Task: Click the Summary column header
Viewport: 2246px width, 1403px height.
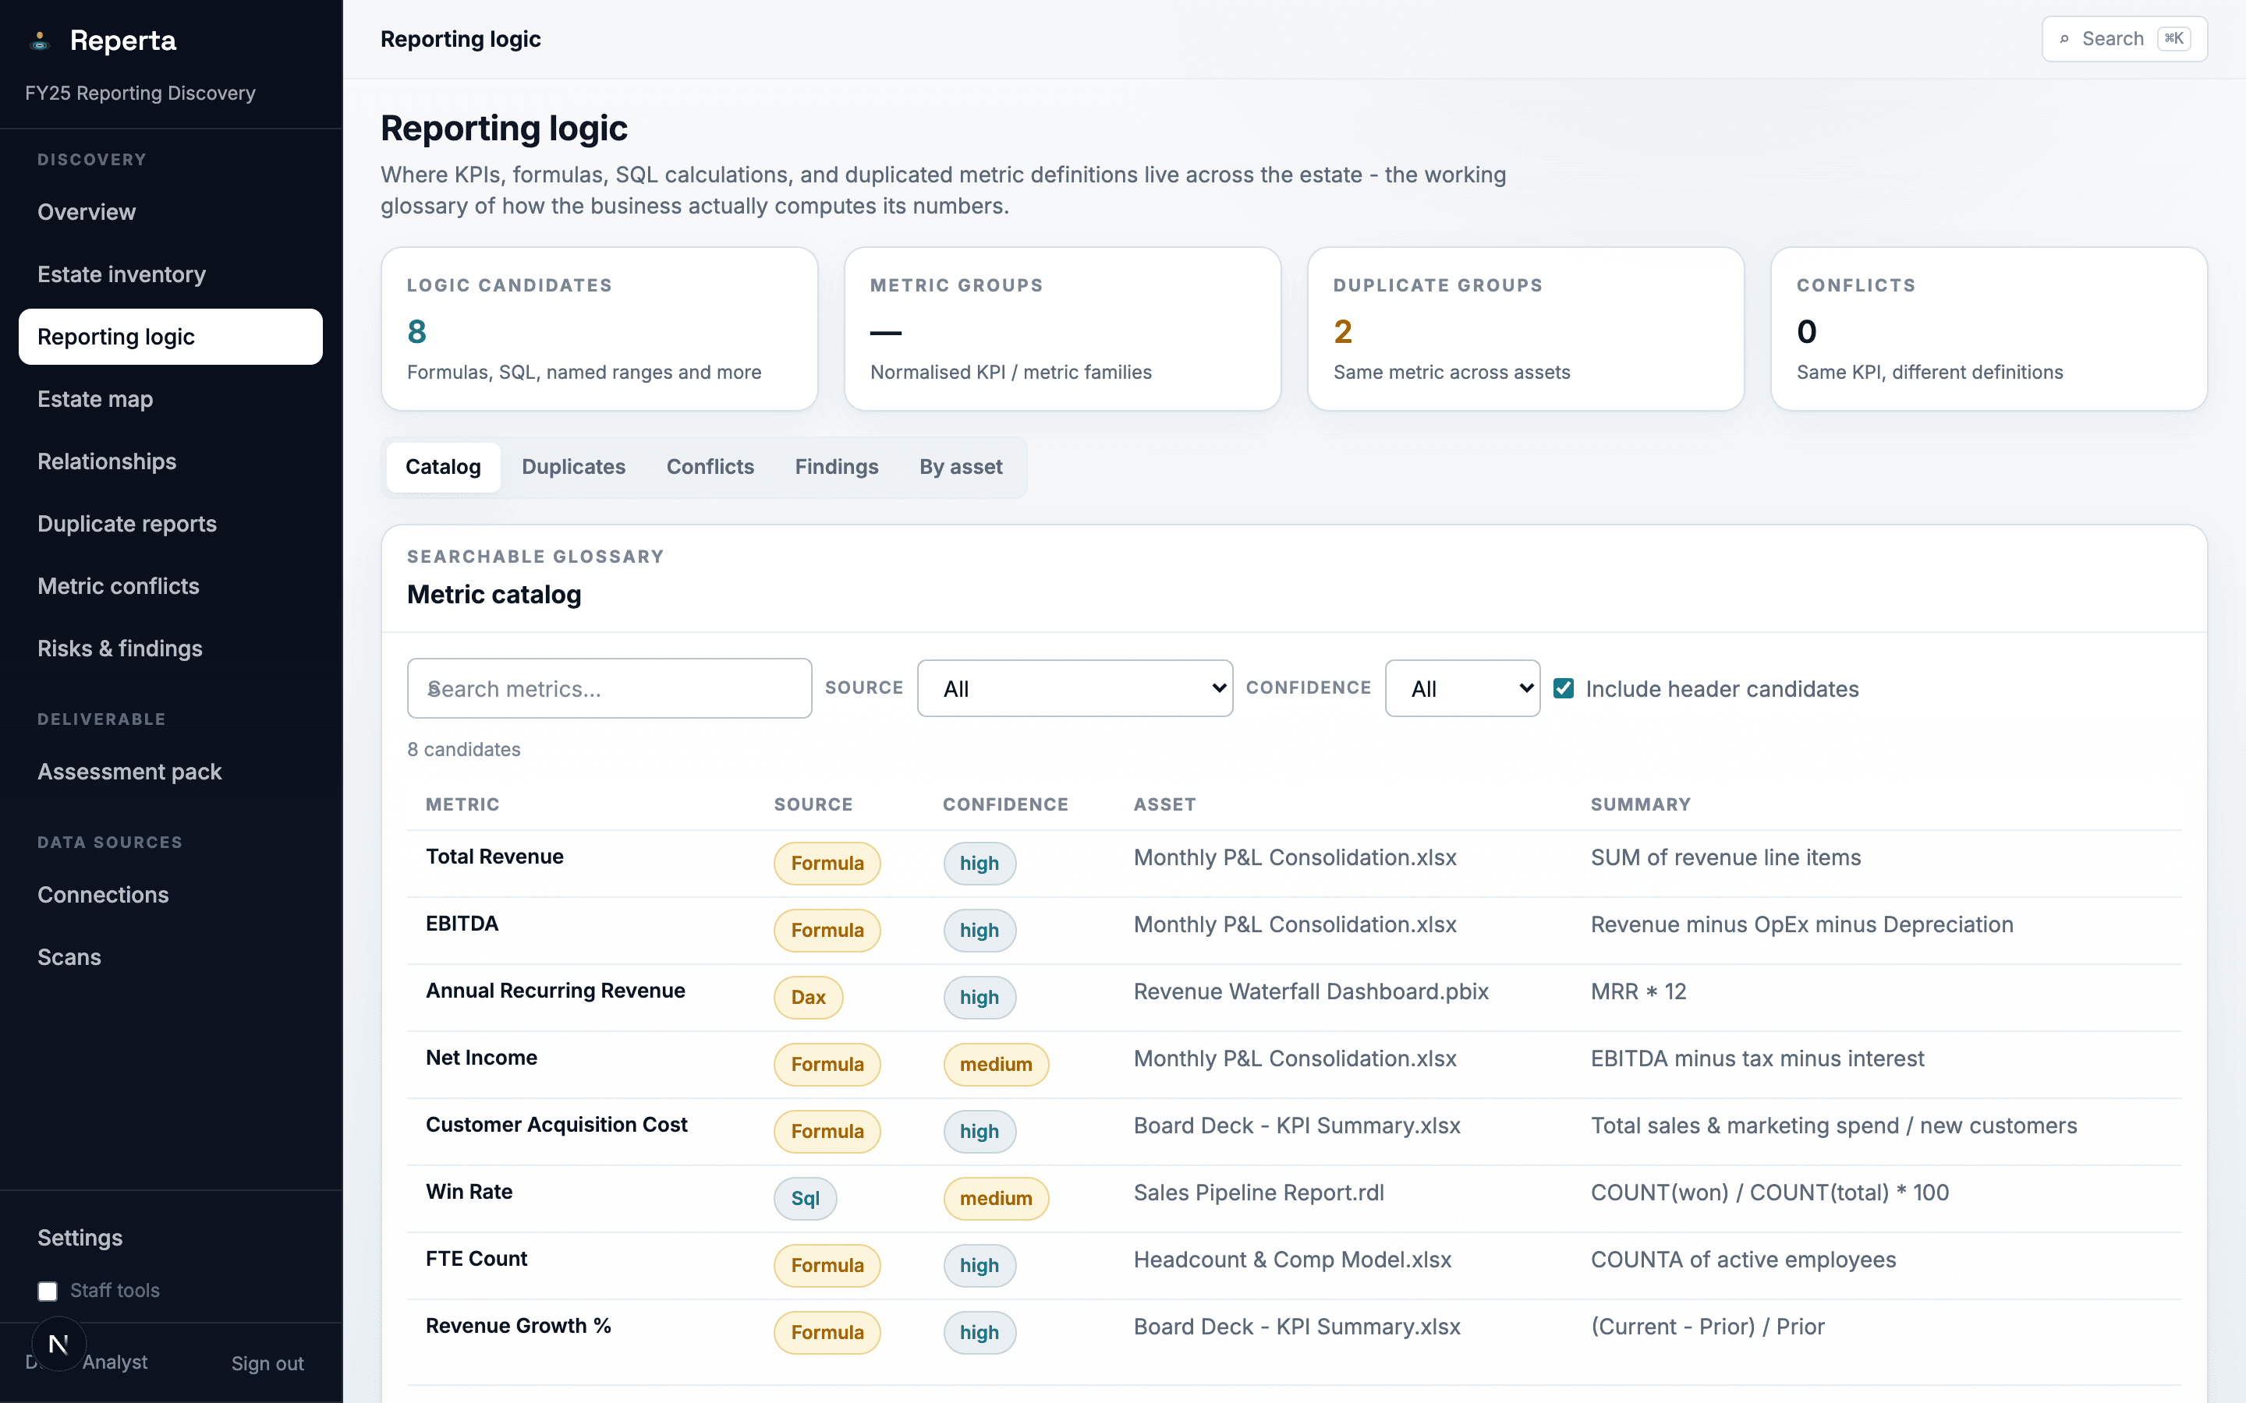Action: pyautogui.click(x=1640, y=804)
